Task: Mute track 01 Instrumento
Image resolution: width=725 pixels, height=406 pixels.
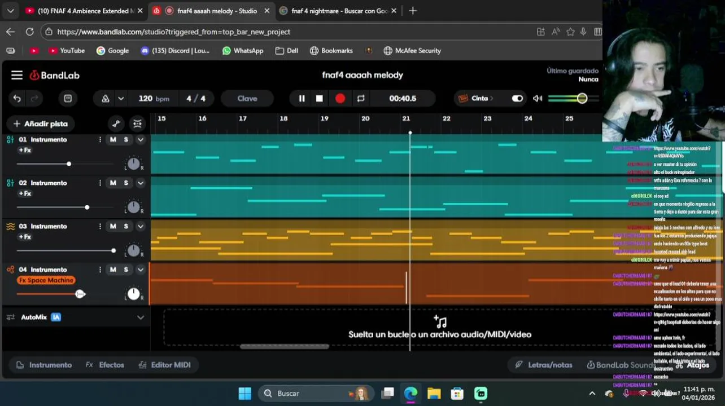Action: (x=113, y=139)
